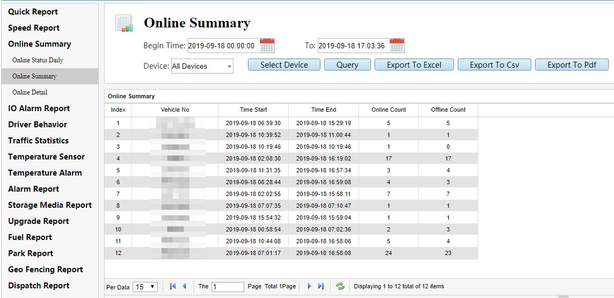614x298 pixels.
Task: Open the Per Data page size dropdown
Action: [x=145, y=287]
